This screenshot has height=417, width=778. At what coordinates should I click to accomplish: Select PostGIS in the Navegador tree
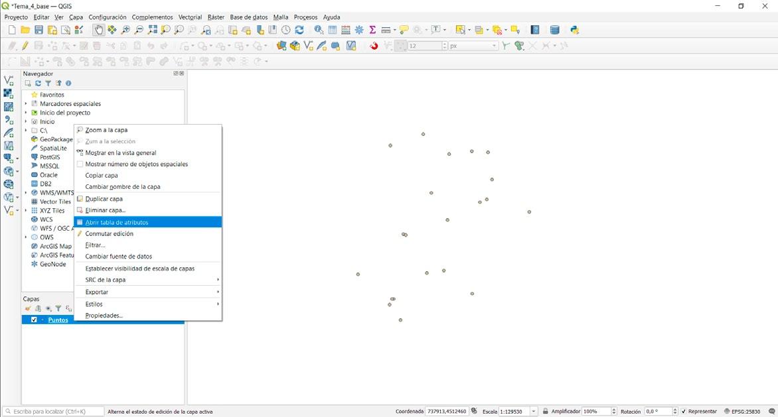(x=50, y=158)
